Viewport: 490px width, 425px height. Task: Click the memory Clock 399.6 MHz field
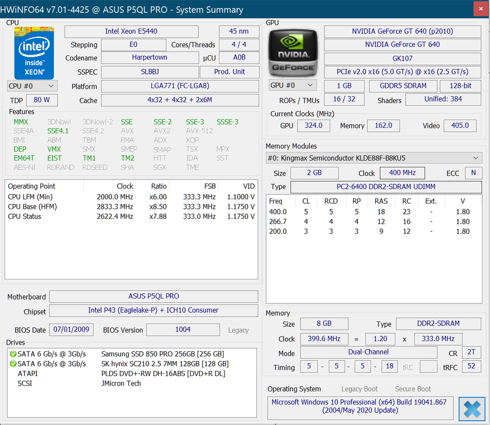tap(324, 339)
